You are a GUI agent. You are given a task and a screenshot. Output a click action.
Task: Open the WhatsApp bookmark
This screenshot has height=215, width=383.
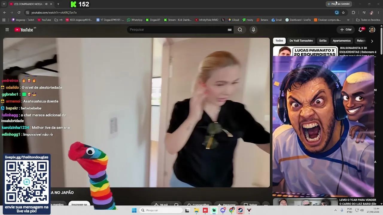point(135,20)
